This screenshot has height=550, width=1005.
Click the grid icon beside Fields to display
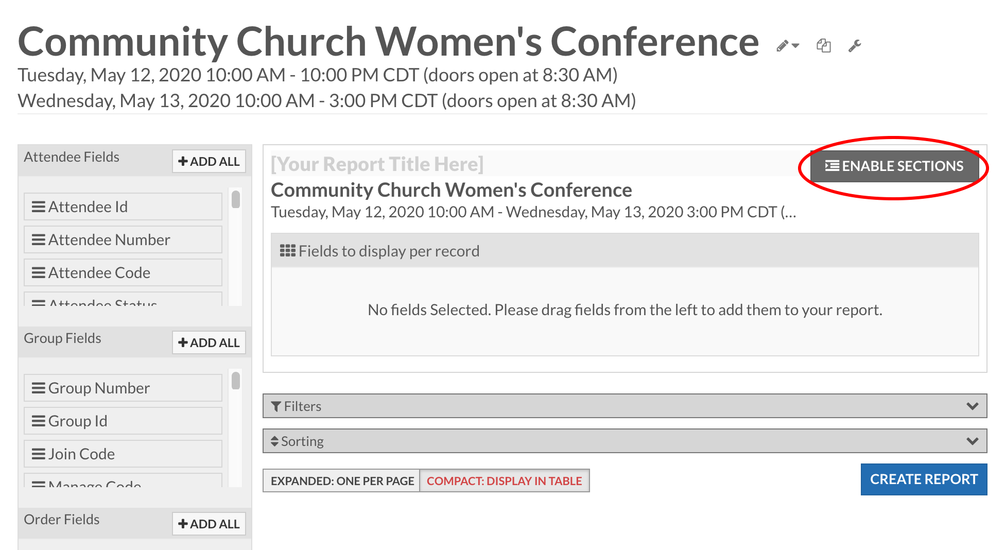287,251
